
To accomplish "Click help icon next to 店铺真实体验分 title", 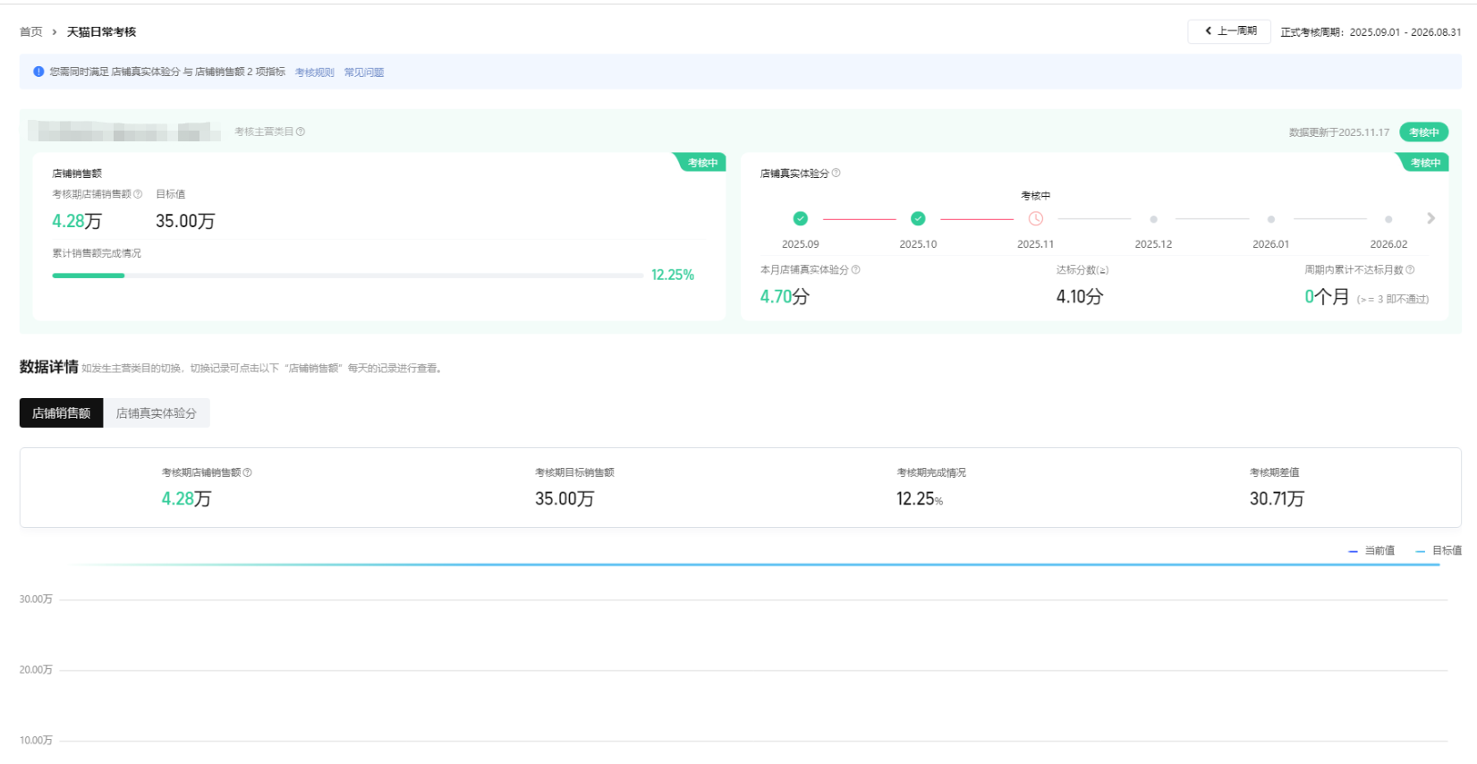I will pos(836,174).
